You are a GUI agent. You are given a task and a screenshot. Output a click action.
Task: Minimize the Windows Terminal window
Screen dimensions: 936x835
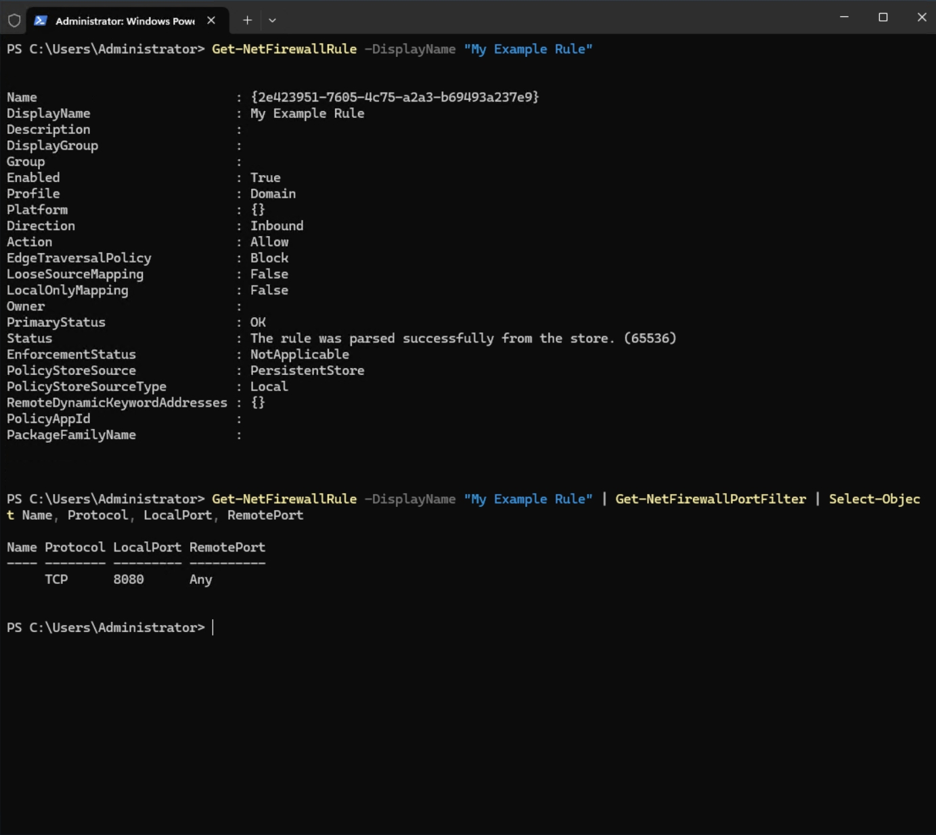(843, 18)
